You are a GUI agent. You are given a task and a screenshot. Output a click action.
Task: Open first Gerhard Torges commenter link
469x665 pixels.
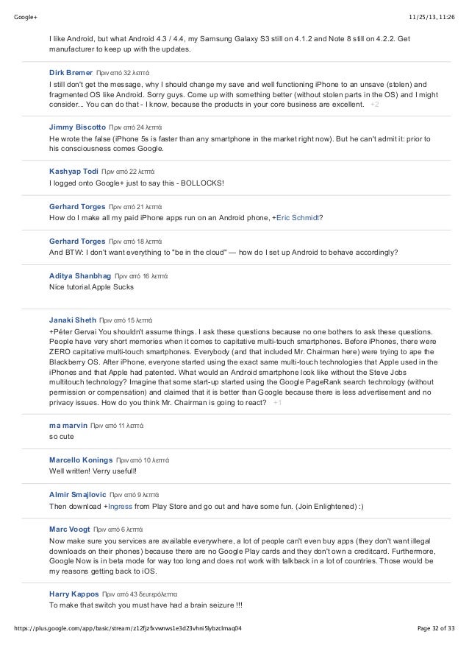(77, 206)
